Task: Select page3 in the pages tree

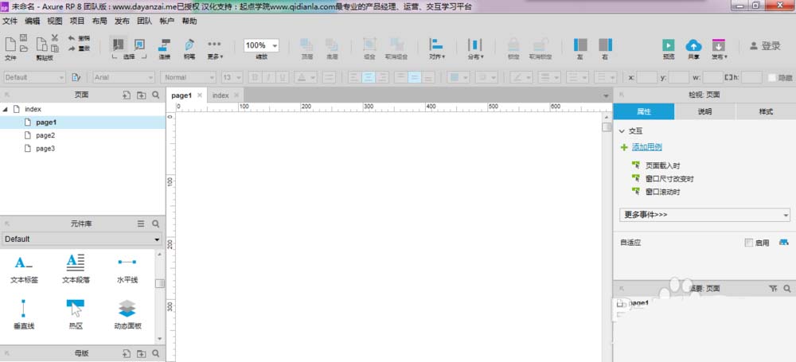Action: pos(45,149)
